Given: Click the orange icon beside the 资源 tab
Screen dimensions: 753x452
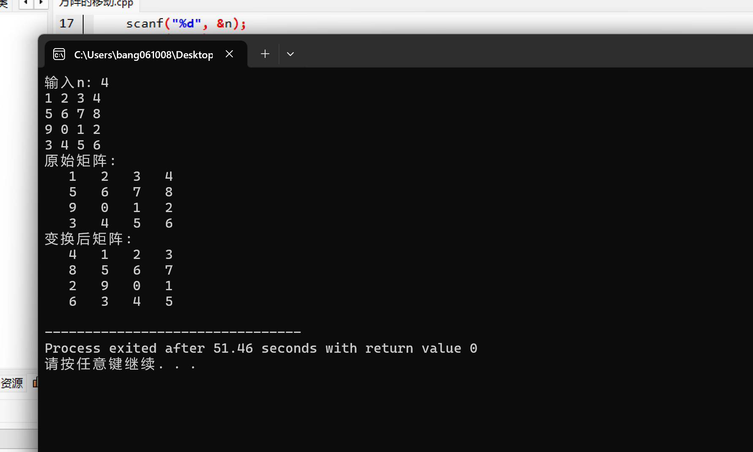Looking at the screenshot, I should 35,383.
